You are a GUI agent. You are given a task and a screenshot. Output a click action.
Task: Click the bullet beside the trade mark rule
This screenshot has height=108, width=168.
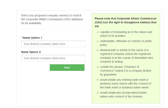click(x=98, y=80)
